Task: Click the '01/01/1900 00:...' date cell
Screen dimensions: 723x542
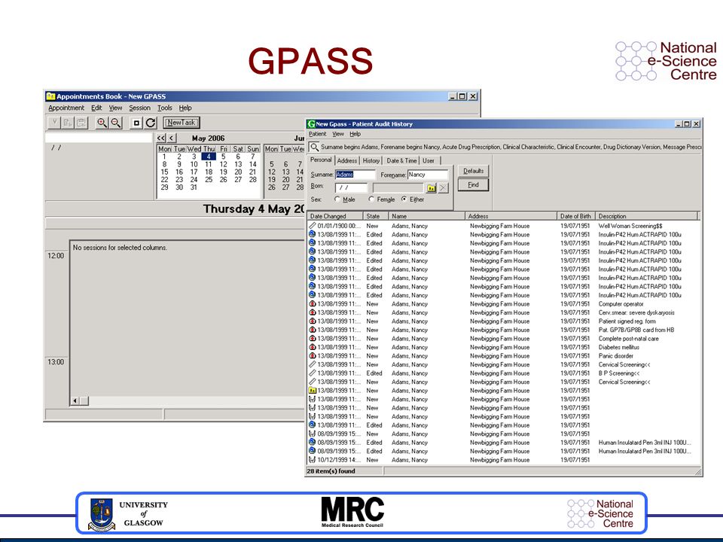Action: click(339, 226)
